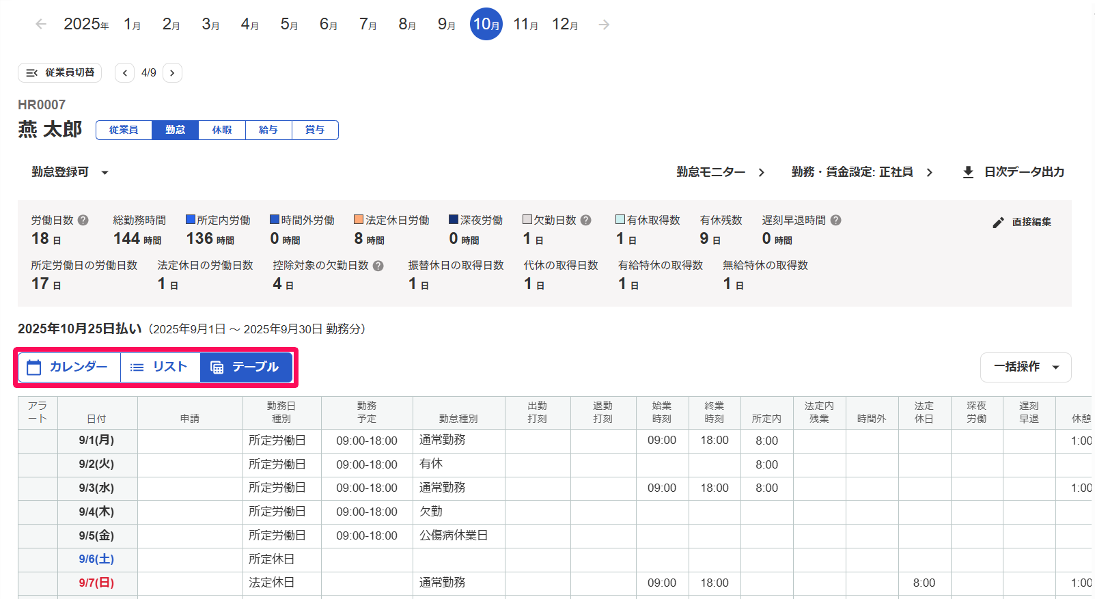Click 日次データ出力 link text
Screen dimensions: 1095x599
point(1024,172)
